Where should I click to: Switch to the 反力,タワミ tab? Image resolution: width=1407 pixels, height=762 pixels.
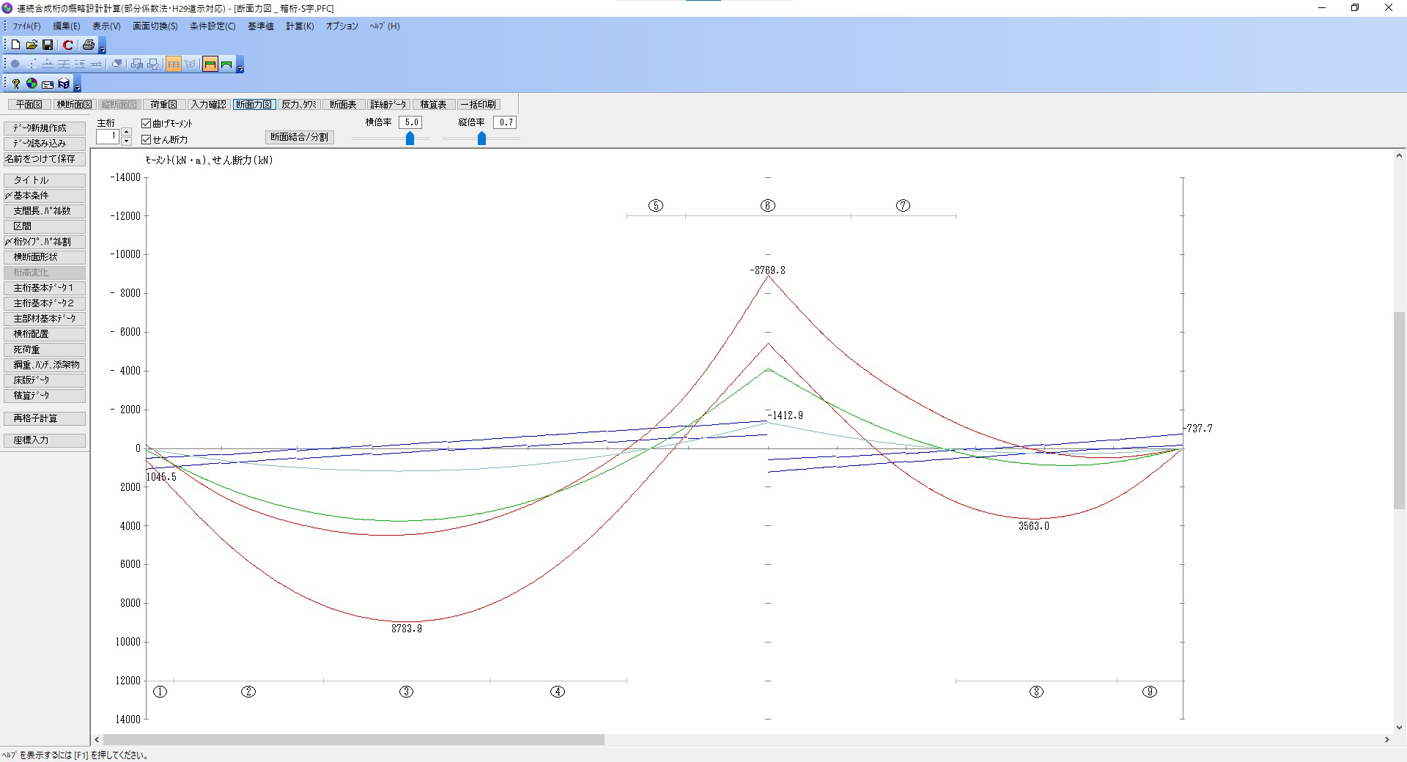click(x=299, y=105)
